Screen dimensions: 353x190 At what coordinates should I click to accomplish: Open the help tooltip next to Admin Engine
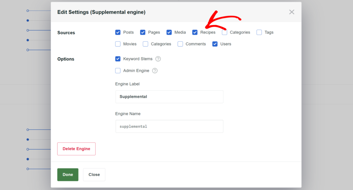click(155, 71)
